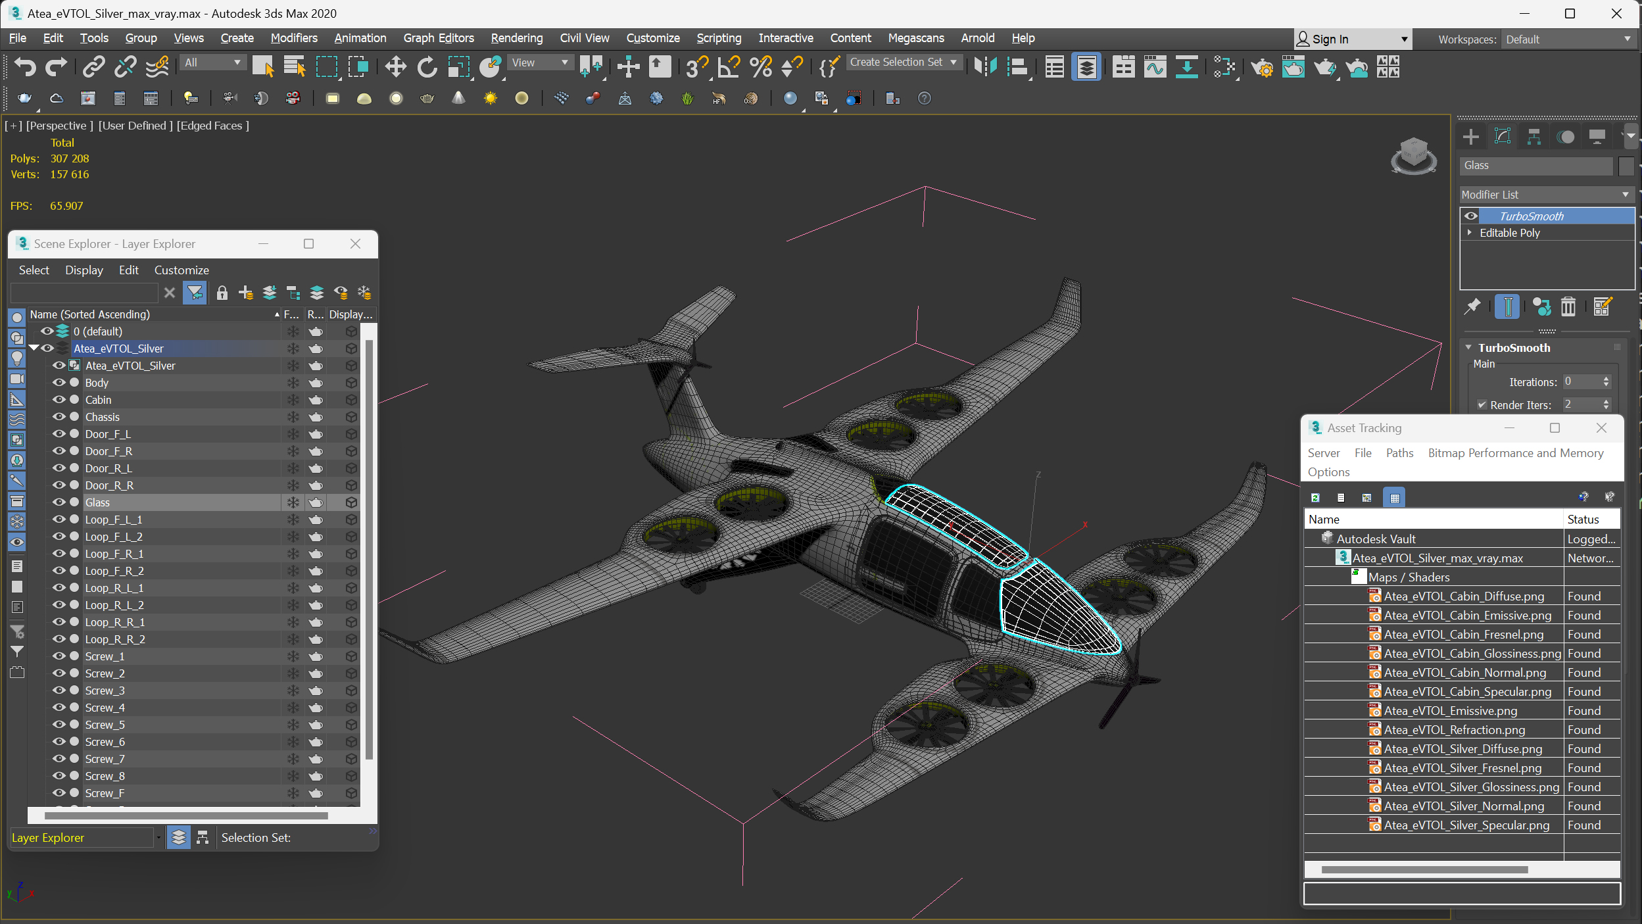Open the Modifiers menu

[x=294, y=38]
